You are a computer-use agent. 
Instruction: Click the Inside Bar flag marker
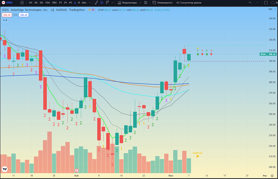(x=198, y=157)
